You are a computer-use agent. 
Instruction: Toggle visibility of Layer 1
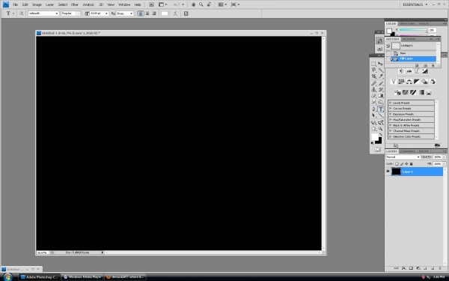click(x=388, y=172)
